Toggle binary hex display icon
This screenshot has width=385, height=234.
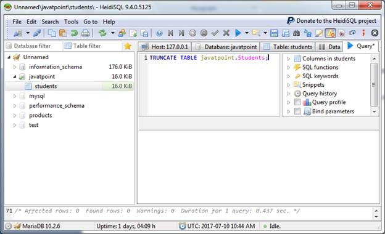click(342, 33)
